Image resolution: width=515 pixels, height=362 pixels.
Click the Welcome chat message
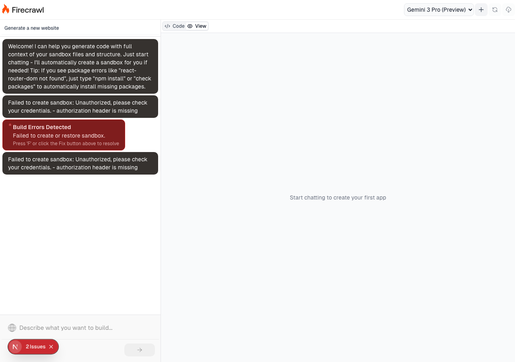80,66
